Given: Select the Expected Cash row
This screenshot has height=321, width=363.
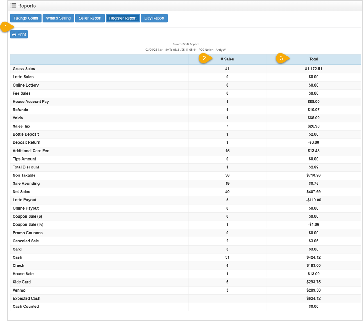Looking at the screenshot, I should [x=92, y=298].
